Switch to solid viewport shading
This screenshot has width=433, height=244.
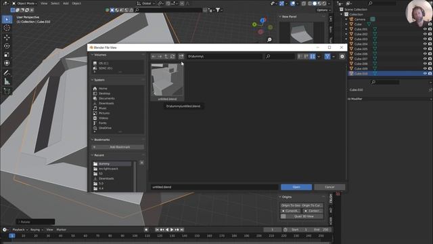(315, 3)
